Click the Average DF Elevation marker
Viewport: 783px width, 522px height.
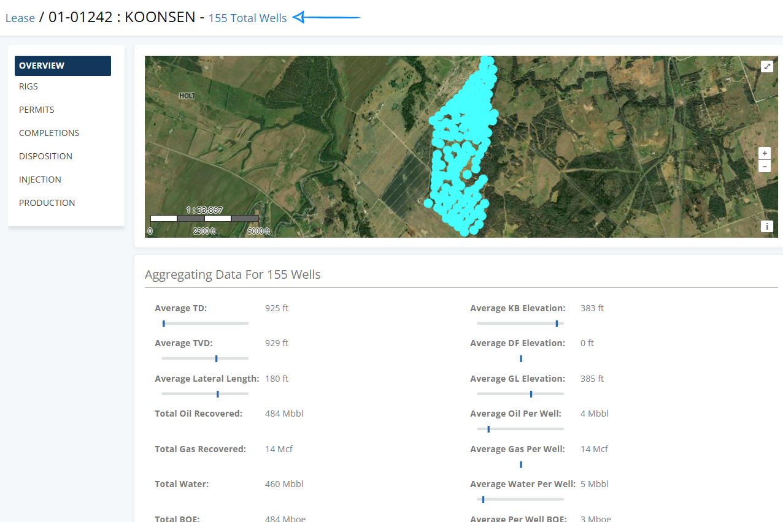(521, 358)
